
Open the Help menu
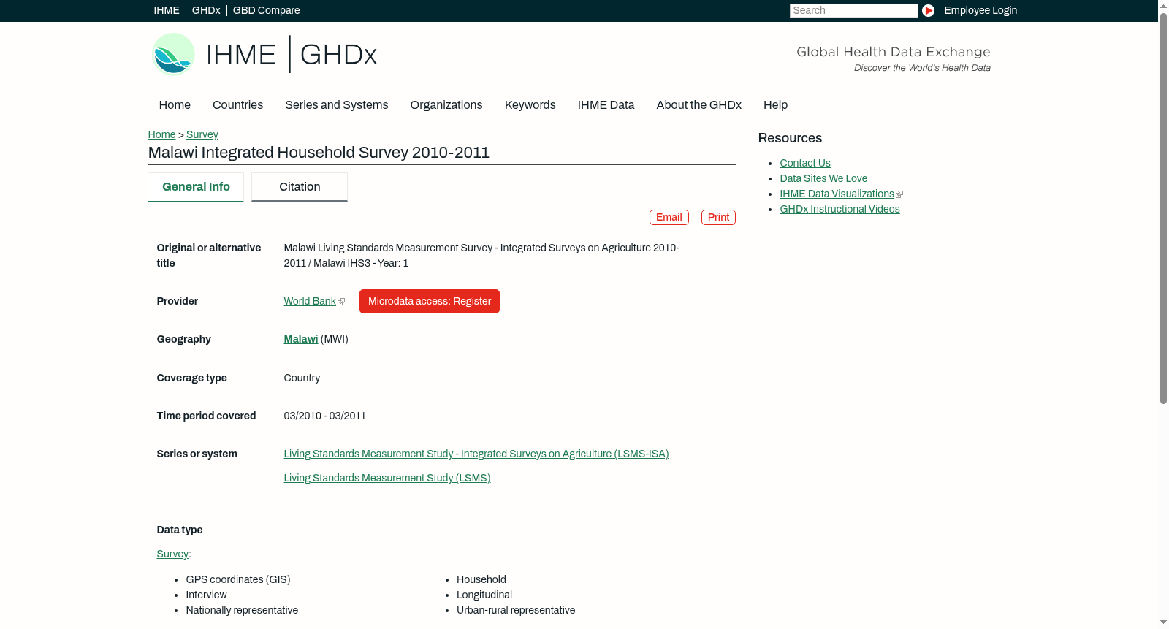775,105
